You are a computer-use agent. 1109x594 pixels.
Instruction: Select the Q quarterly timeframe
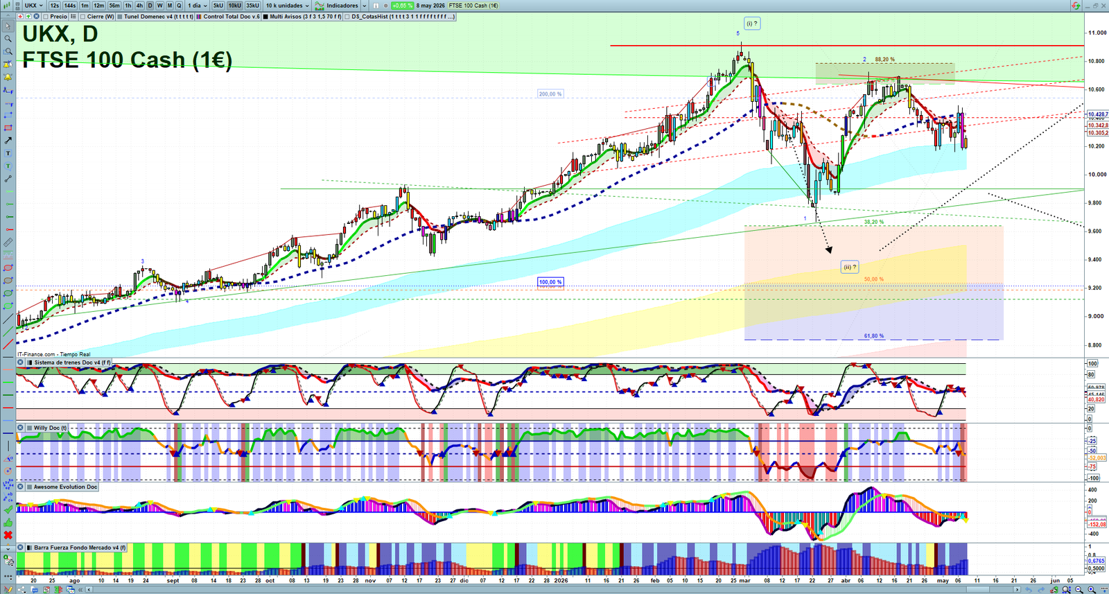pyautogui.click(x=179, y=6)
